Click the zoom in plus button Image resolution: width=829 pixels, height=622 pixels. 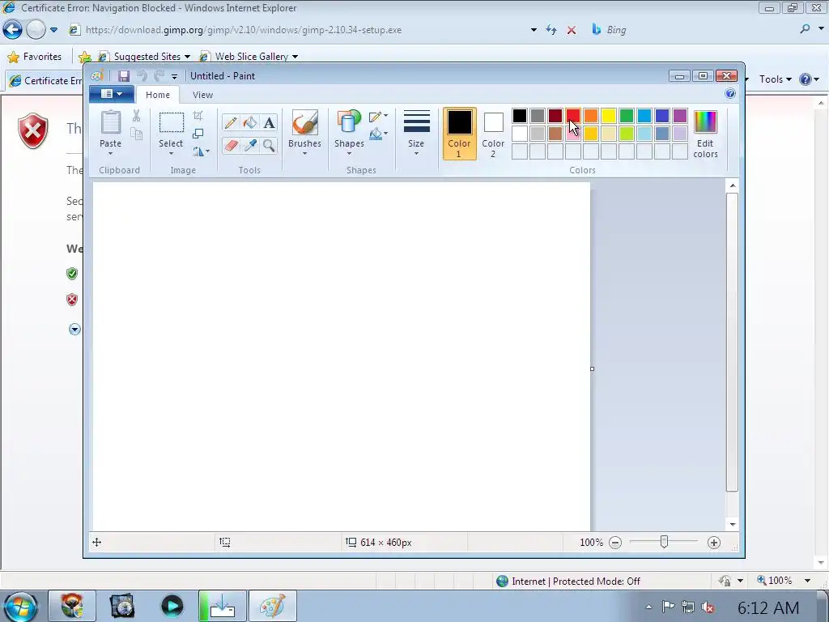pos(714,543)
